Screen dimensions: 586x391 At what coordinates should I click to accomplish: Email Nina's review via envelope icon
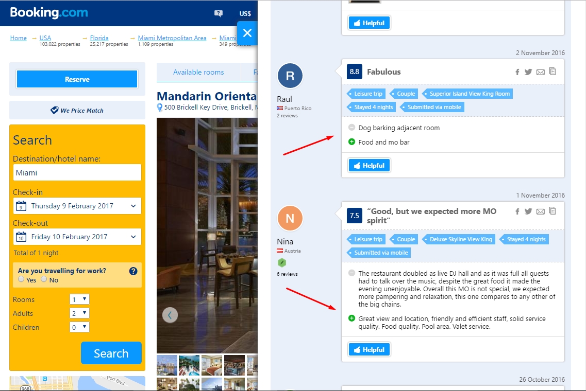(541, 212)
